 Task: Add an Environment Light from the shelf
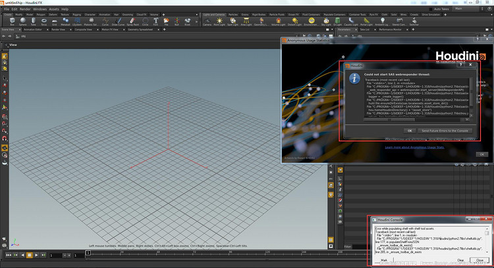[312, 22]
